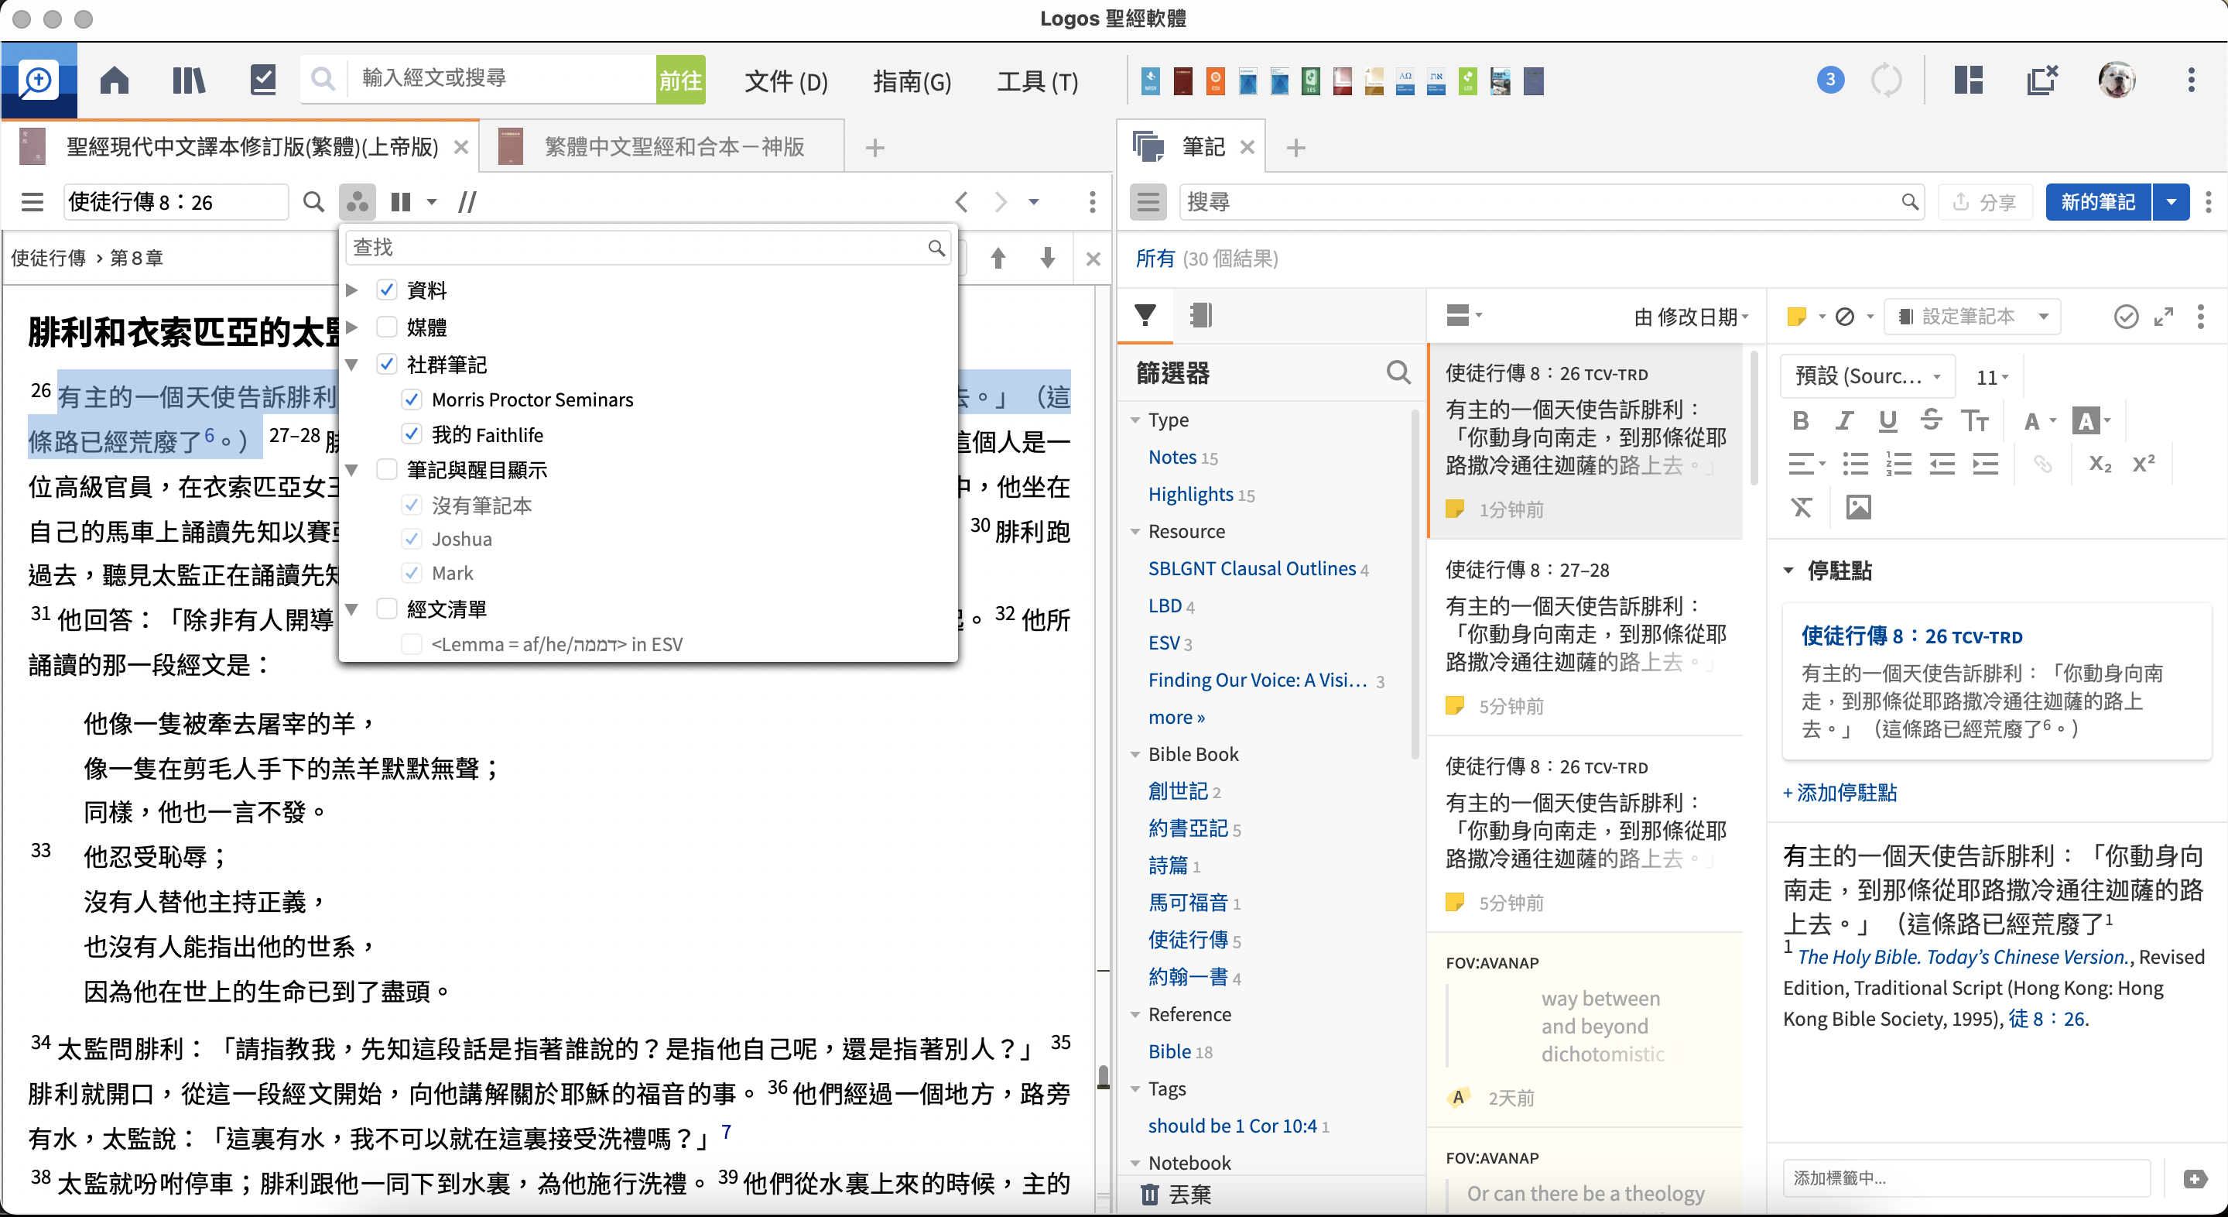Viewport: 2228px width, 1217px height.
Task: Open the font size 11 dropdown
Action: [1992, 377]
